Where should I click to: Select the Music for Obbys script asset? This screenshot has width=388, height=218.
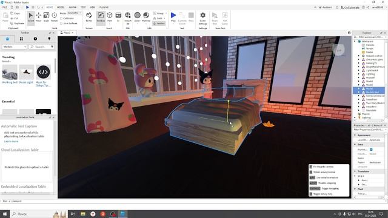43,72
